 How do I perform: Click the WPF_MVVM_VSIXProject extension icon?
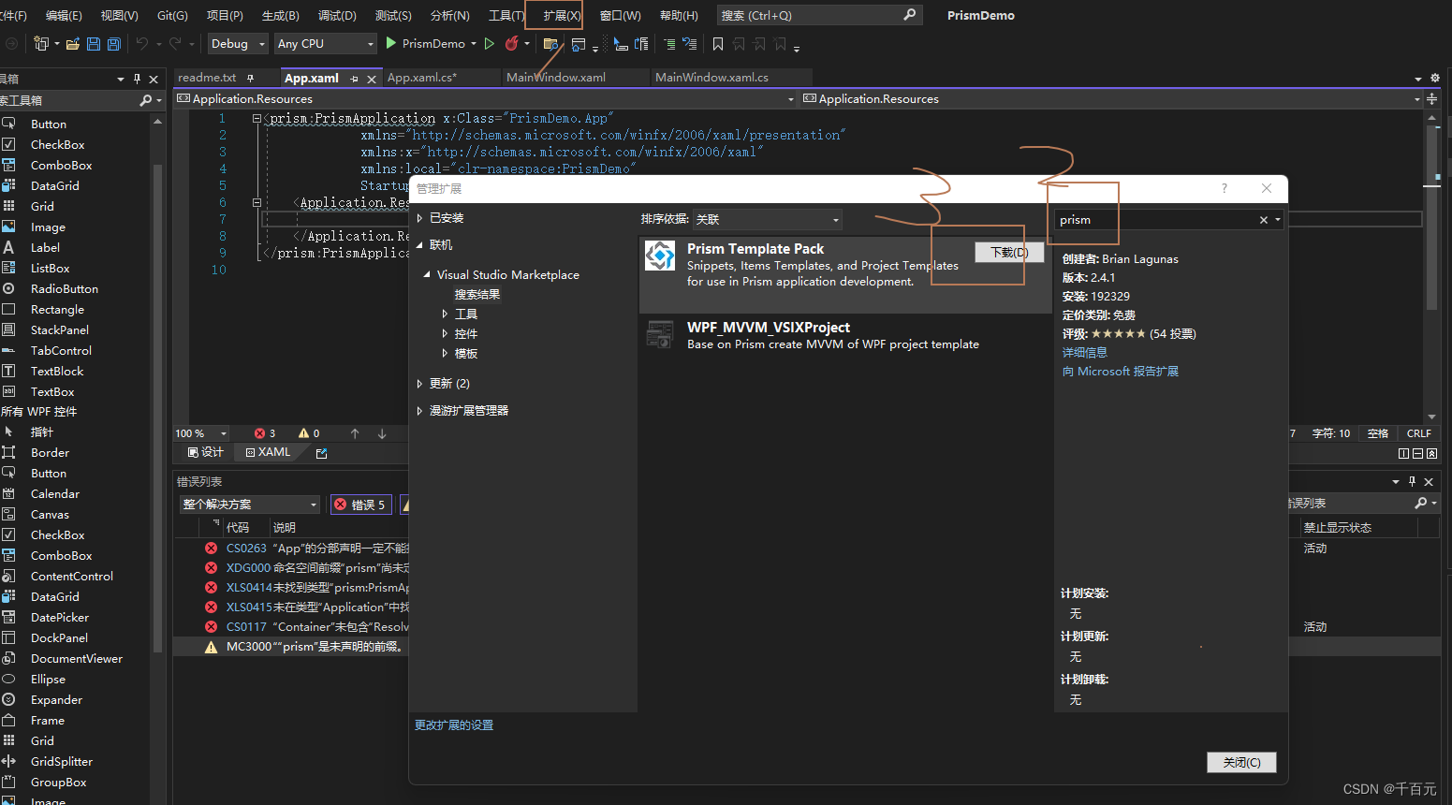[x=660, y=334]
